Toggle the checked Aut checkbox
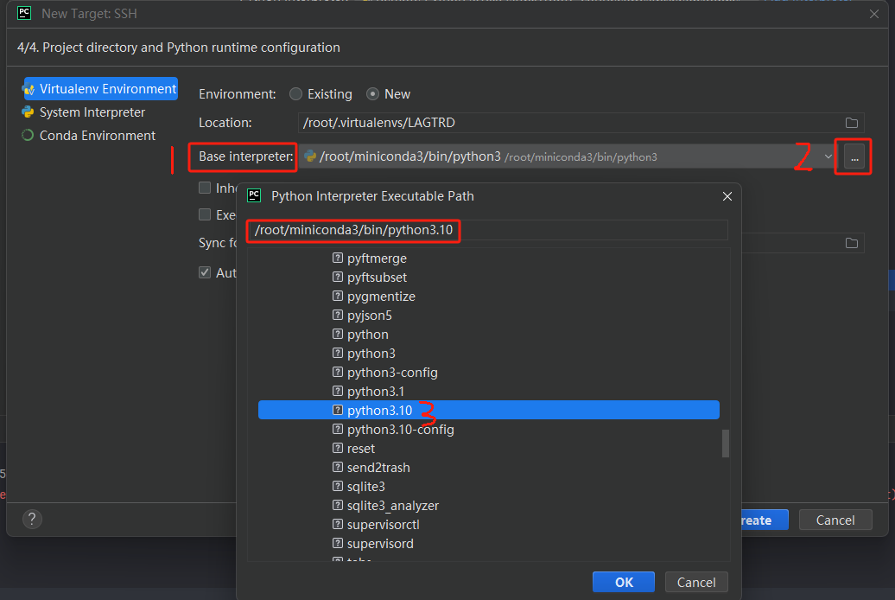The height and width of the screenshot is (600, 895). pos(205,272)
